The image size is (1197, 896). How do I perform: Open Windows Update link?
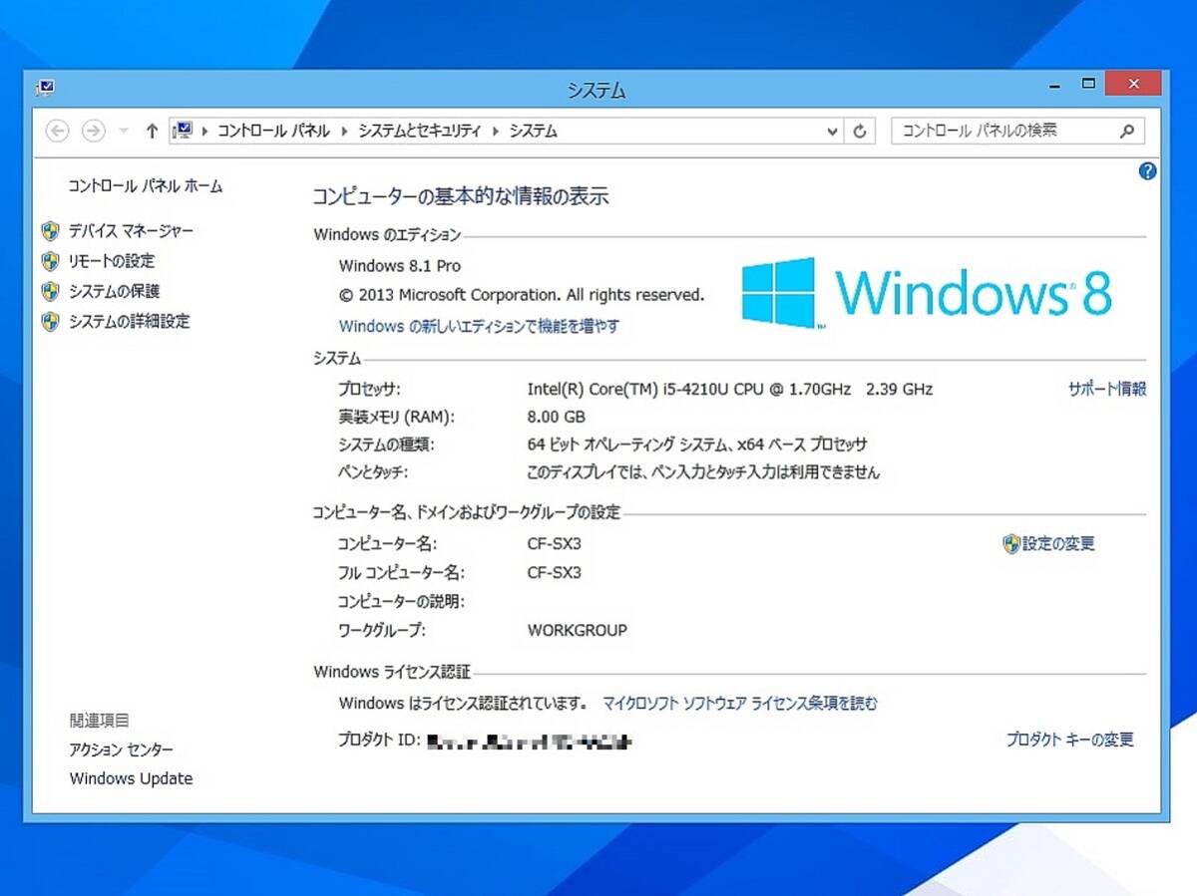click(131, 778)
